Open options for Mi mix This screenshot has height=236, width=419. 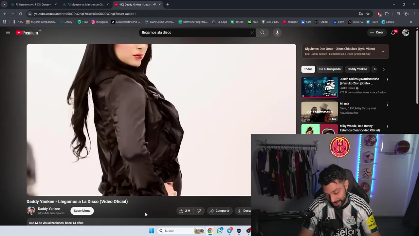pyautogui.click(x=387, y=104)
